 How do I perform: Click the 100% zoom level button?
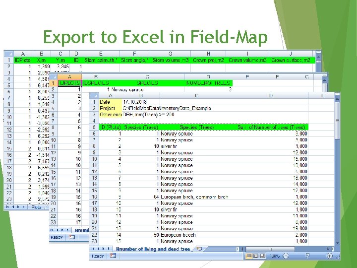274,256
